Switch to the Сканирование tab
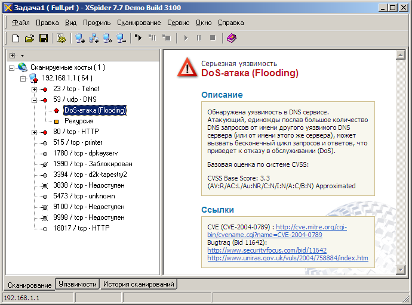Viewport: 412px width, 305px height. coord(29,285)
